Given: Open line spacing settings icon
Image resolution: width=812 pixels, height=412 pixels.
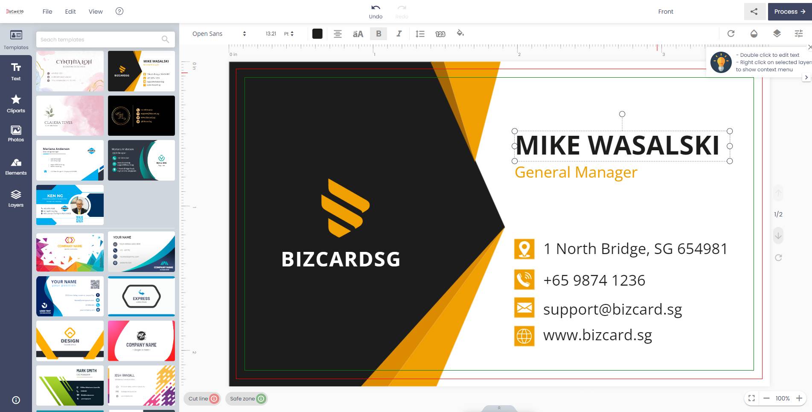Looking at the screenshot, I should click(x=420, y=34).
